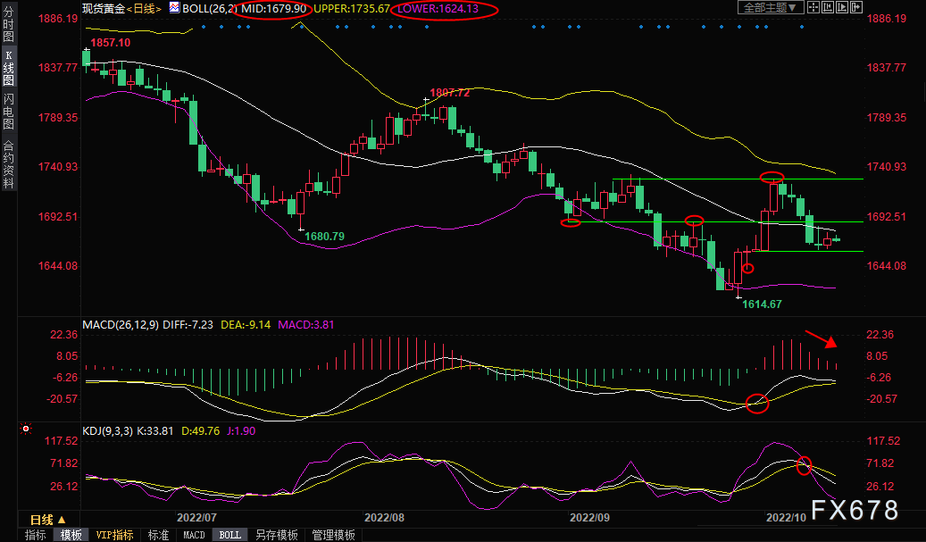Select the 模板 bottom tab
Viewport: 926px width, 542px height.
[71, 535]
